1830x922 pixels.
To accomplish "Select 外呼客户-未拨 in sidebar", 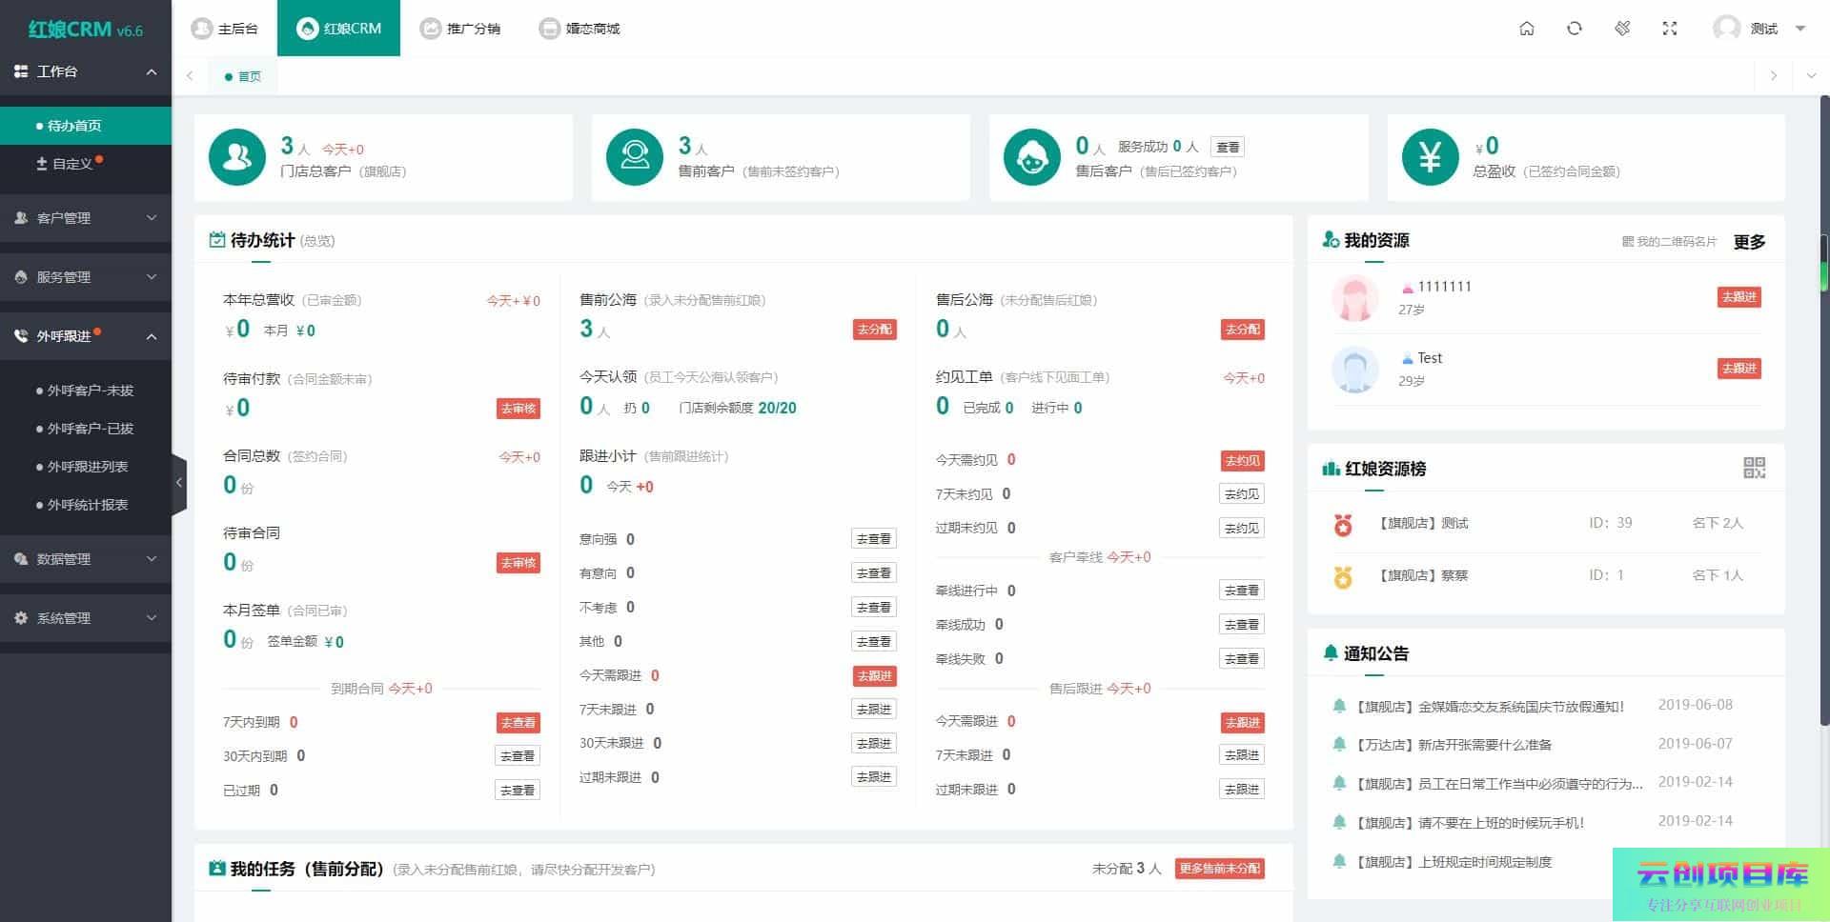I will pyautogui.click(x=91, y=391).
